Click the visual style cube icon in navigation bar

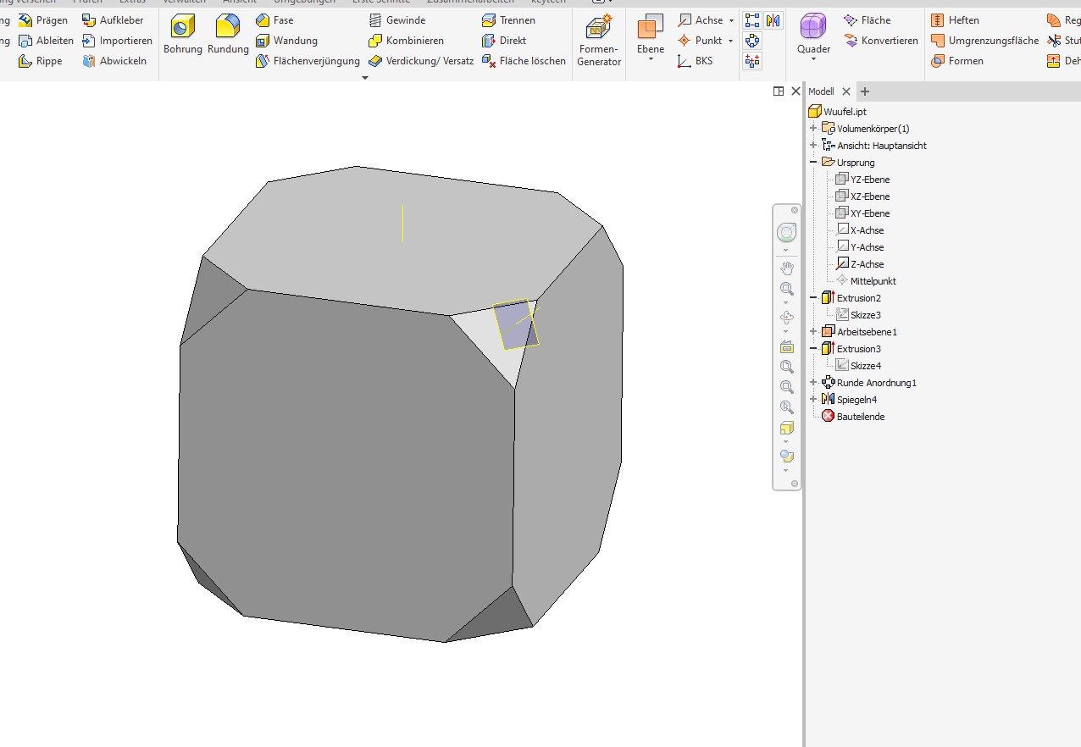click(787, 428)
